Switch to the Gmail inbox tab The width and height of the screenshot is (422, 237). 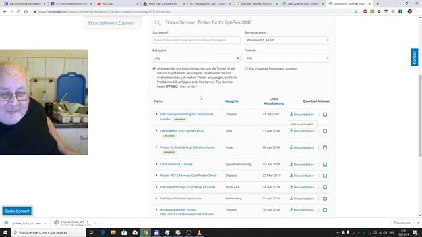210,4
